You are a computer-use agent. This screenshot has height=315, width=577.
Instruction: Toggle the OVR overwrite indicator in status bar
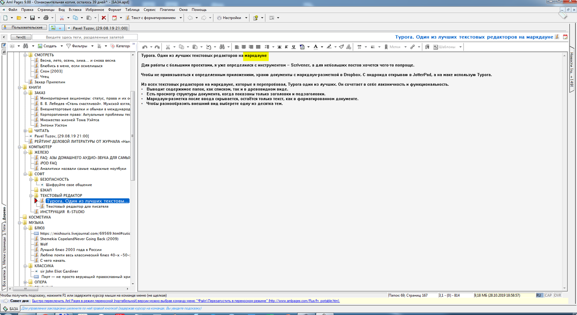pyautogui.click(x=558, y=295)
